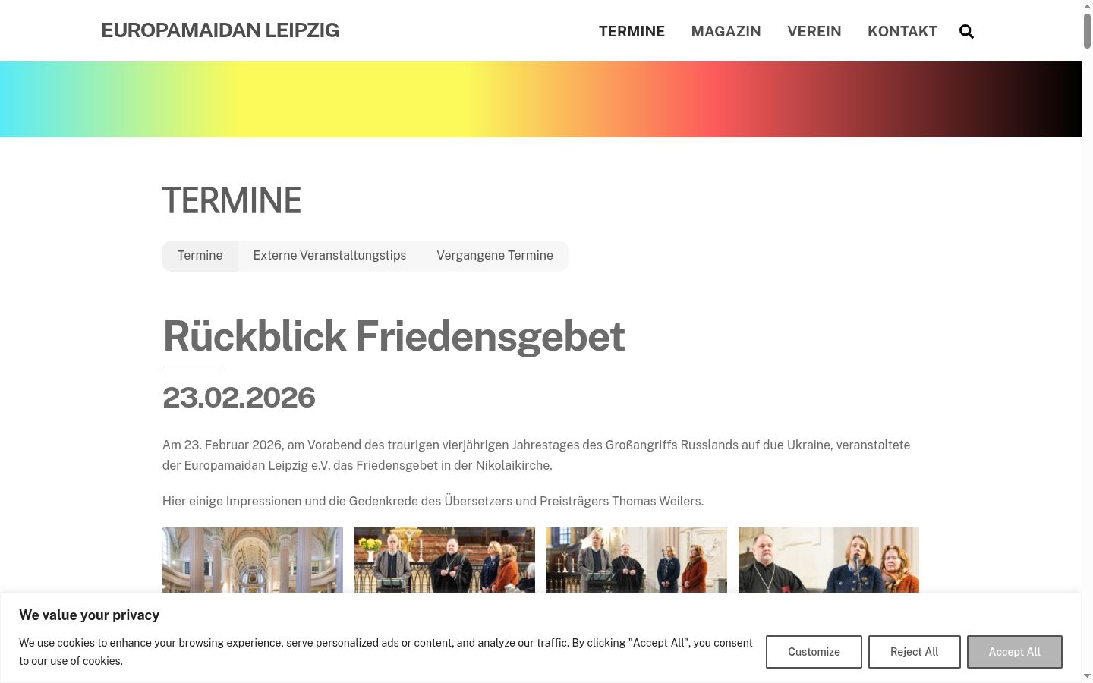This screenshot has height=683, width=1093.
Task: Switch to Externe Veranstaltungstips tab
Action: pos(329,256)
